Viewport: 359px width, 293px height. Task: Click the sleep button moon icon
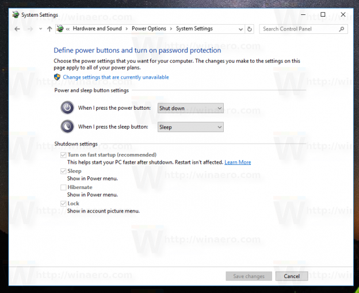67,126
